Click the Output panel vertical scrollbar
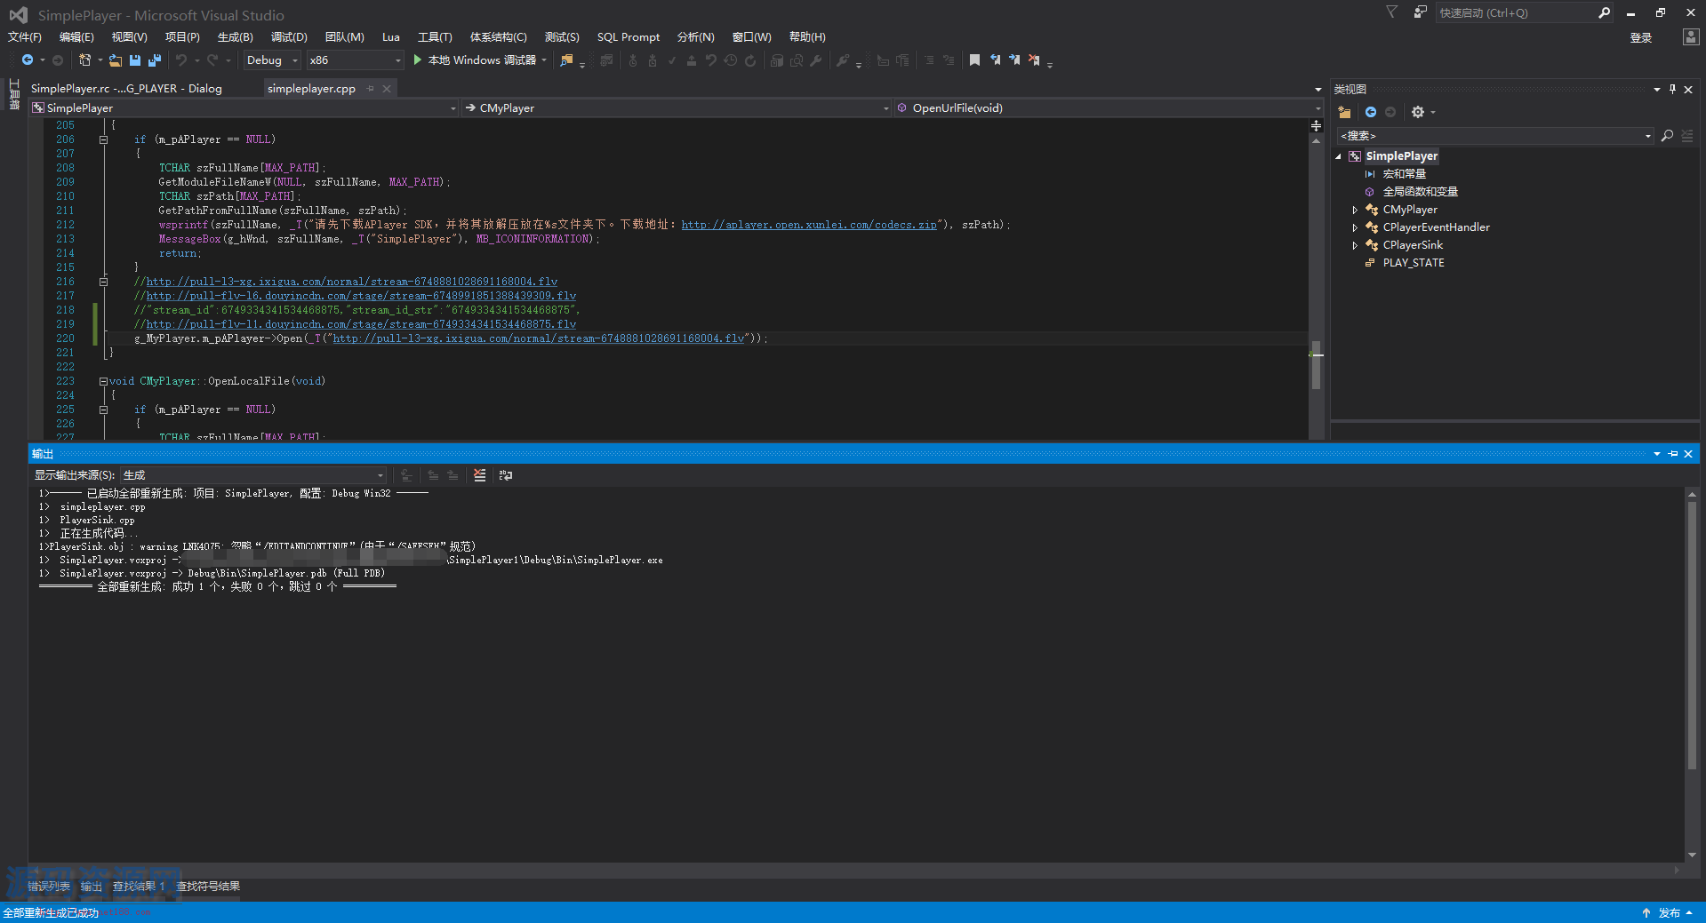 click(1692, 636)
